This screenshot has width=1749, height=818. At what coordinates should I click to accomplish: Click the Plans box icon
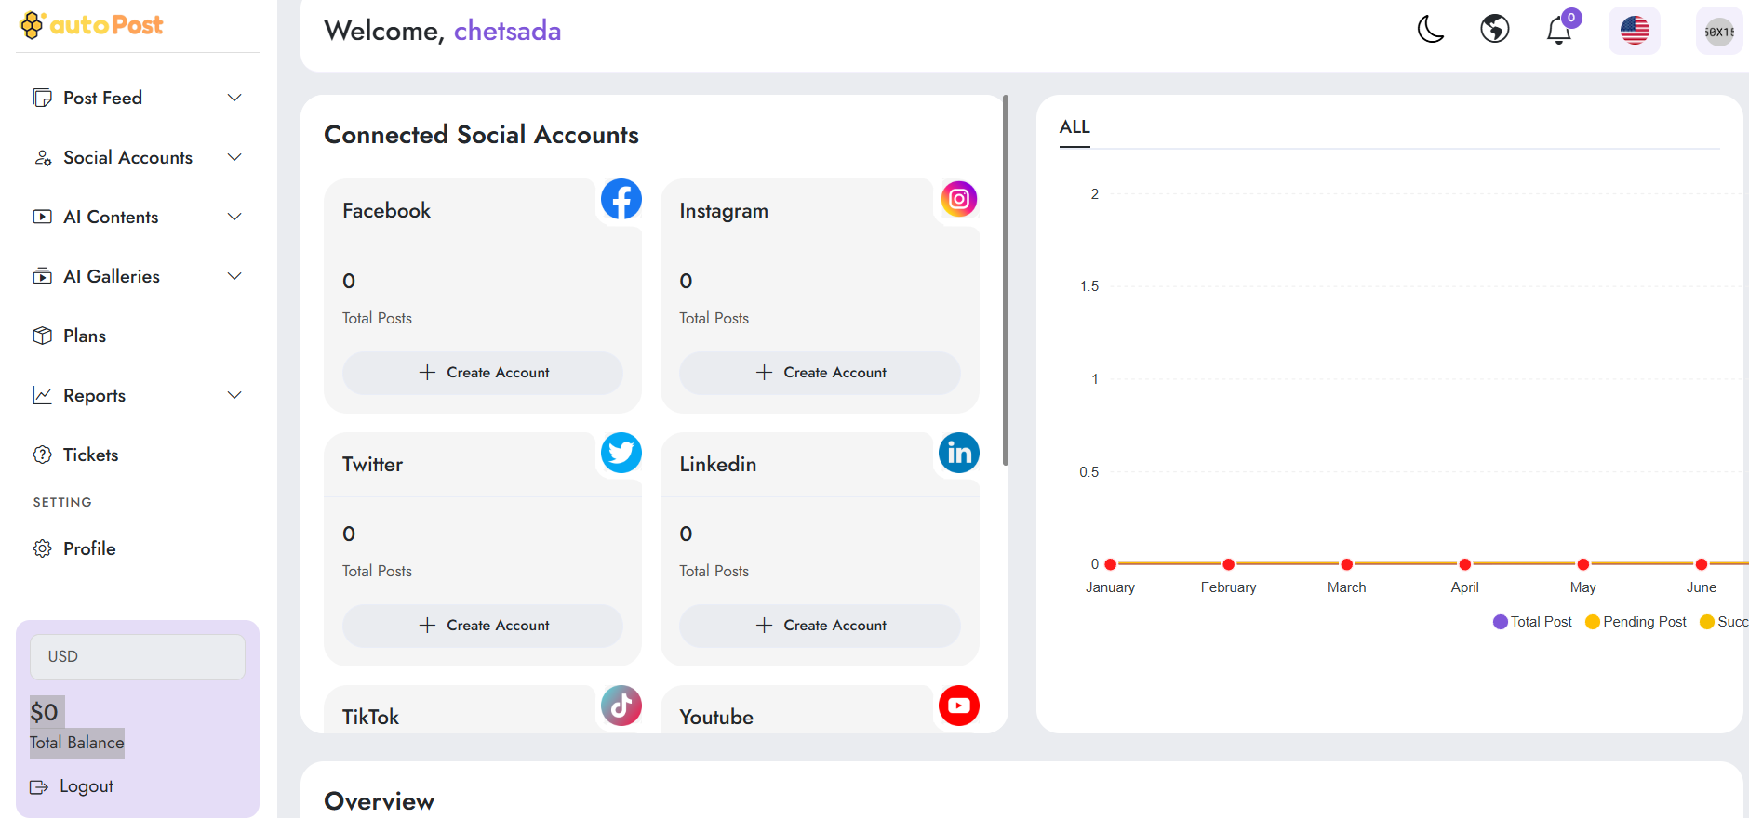(42, 336)
